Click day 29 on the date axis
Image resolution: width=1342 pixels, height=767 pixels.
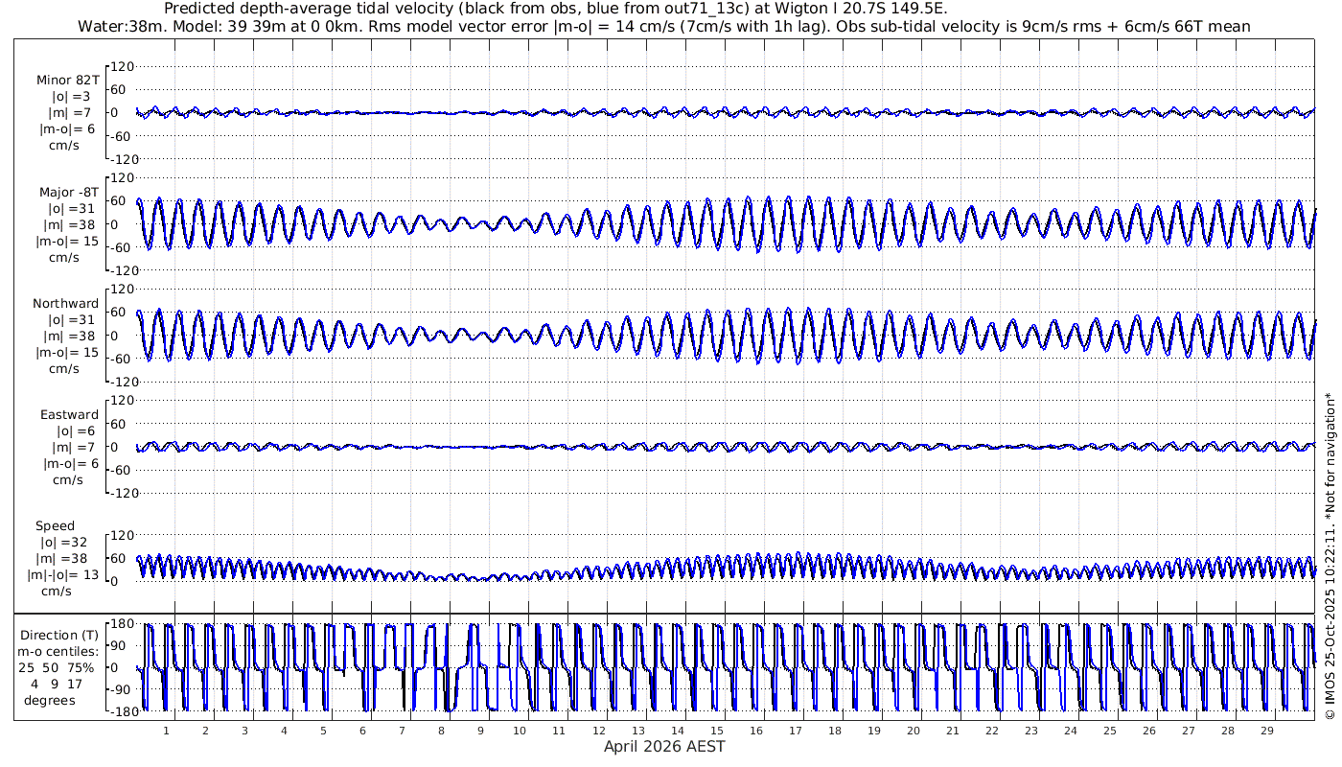pyautogui.click(x=1266, y=731)
